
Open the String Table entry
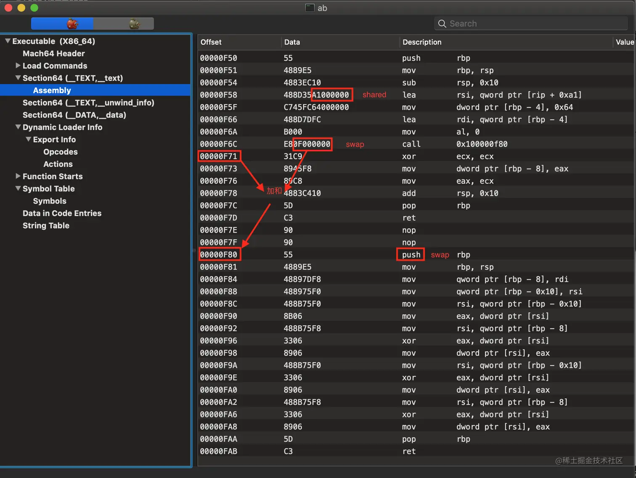click(46, 225)
